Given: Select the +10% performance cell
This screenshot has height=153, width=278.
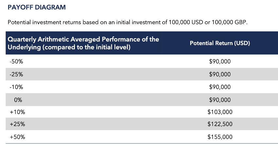Looking at the screenshot, I should [x=17, y=112].
